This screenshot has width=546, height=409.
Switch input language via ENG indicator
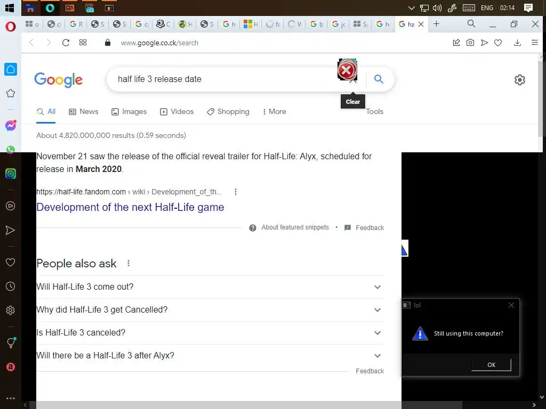point(487,7)
